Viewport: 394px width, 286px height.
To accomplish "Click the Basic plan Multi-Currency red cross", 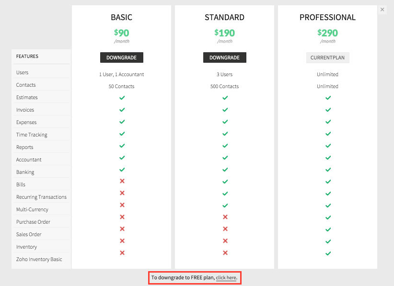I will [122, 205].
